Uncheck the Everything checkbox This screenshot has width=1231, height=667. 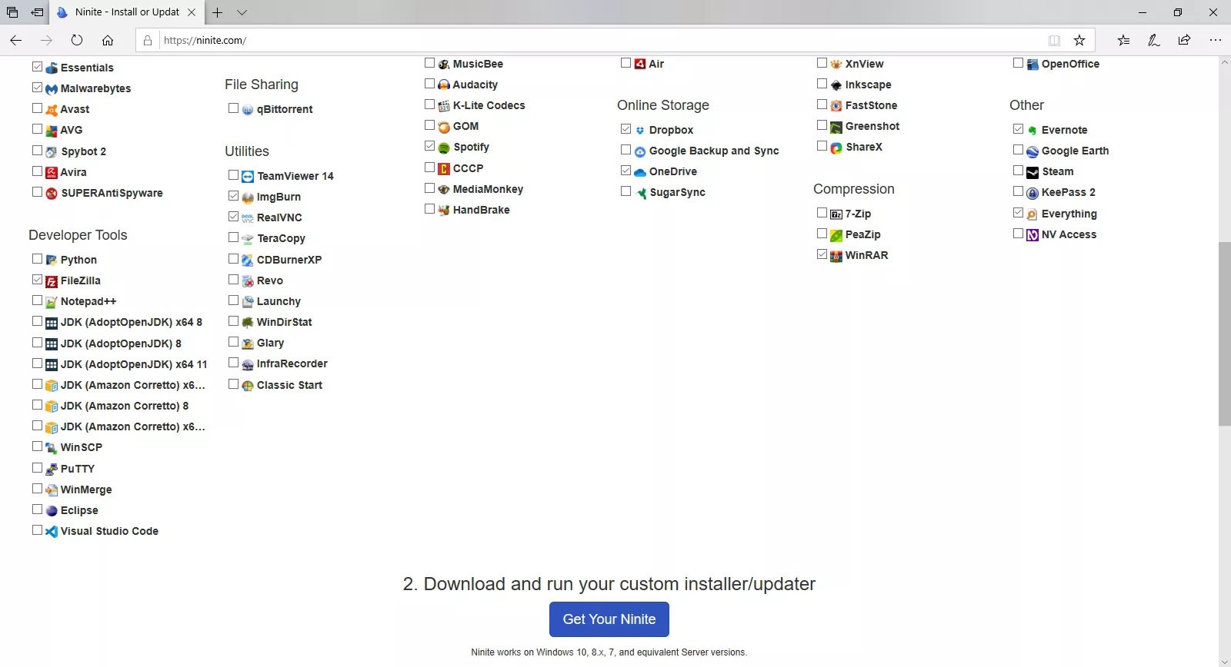[x=1018, y=213]
